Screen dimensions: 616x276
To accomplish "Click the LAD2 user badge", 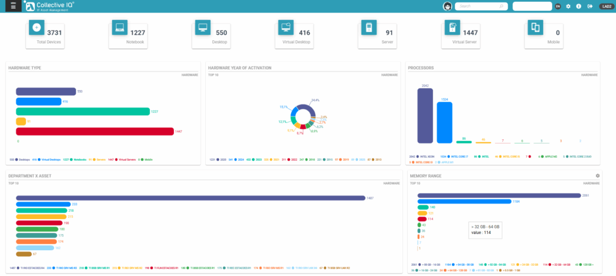I will [x=606, y=6].
